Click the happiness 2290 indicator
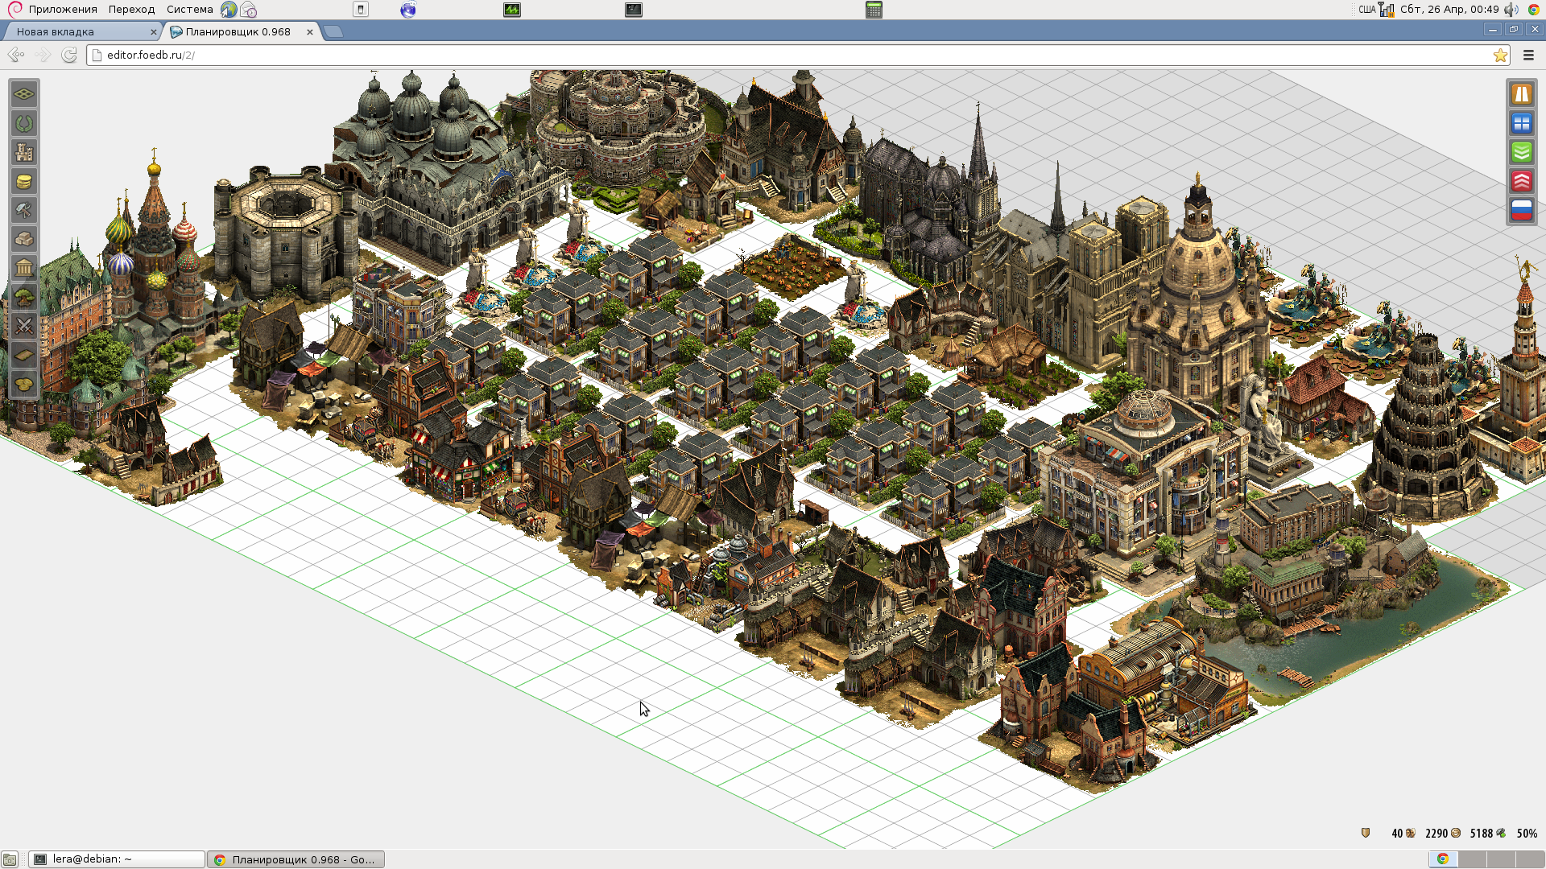Screen dimensions: 1546x869 1443,833
